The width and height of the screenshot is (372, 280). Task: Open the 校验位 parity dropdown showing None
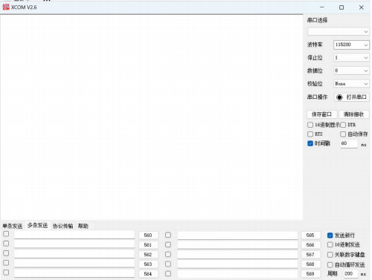(351, 84)
